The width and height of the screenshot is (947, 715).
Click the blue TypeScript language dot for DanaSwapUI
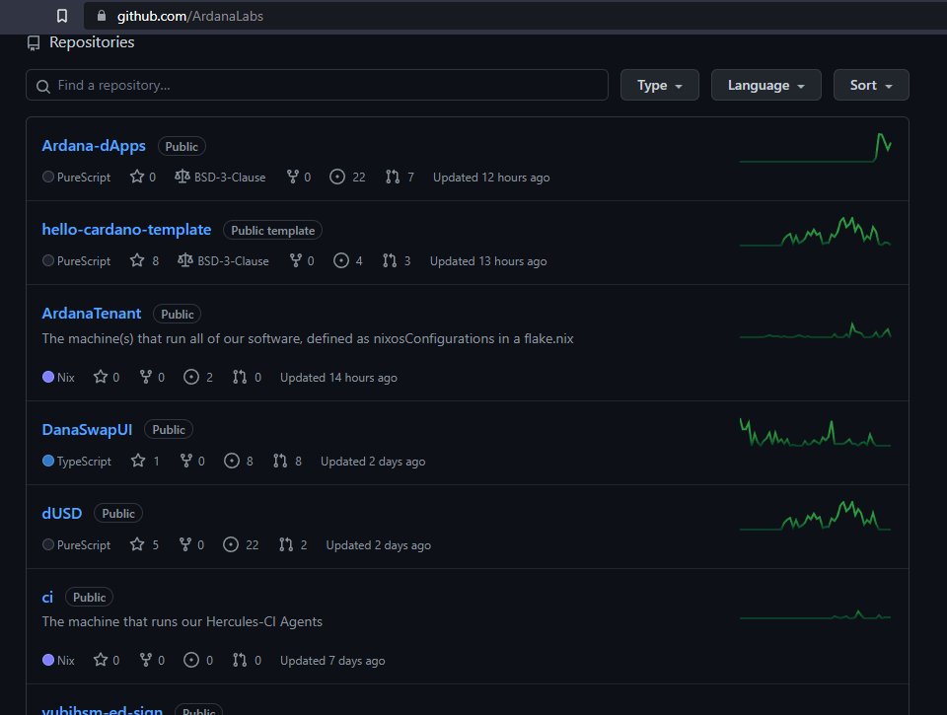pyautogui.click(x=48, y=461)
